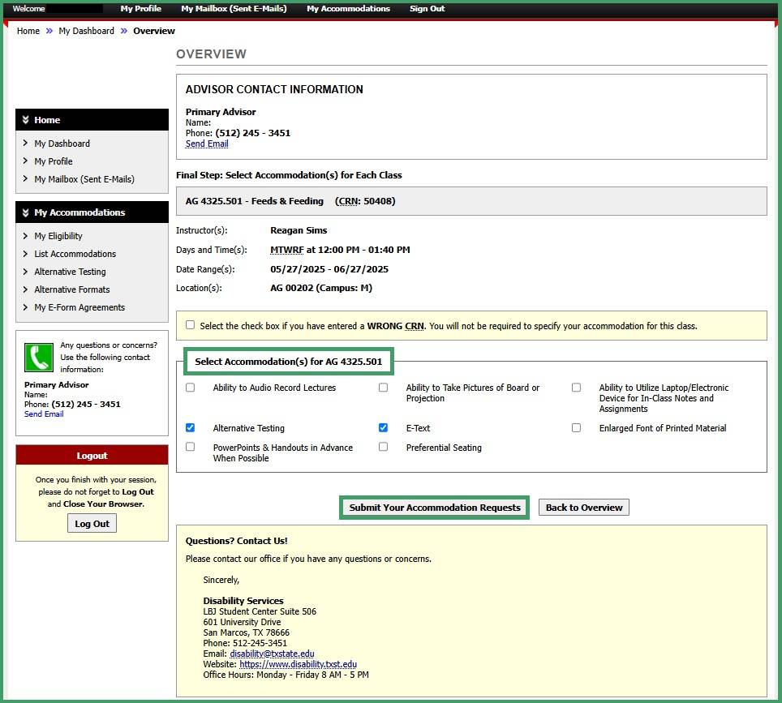The image size is (782, 703).
Task: Click instructor name Reagan Sims
Action: [299, 230]
